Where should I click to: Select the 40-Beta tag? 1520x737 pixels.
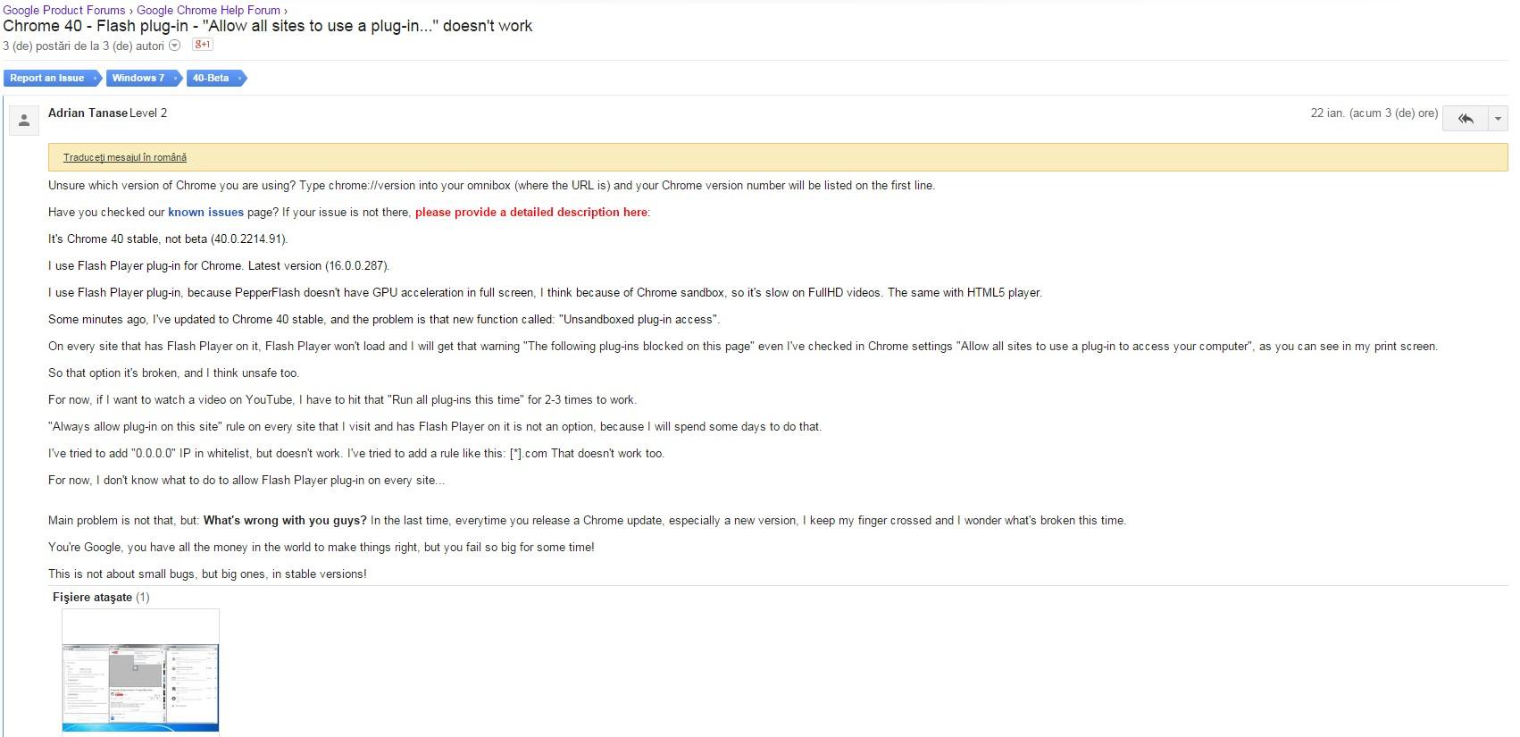click(215, 79)
